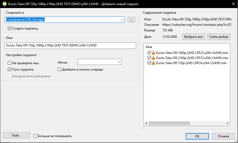238x143 pixels.
Task: Toggle 'Создать подпапку' checkbox
Action: 10,28
